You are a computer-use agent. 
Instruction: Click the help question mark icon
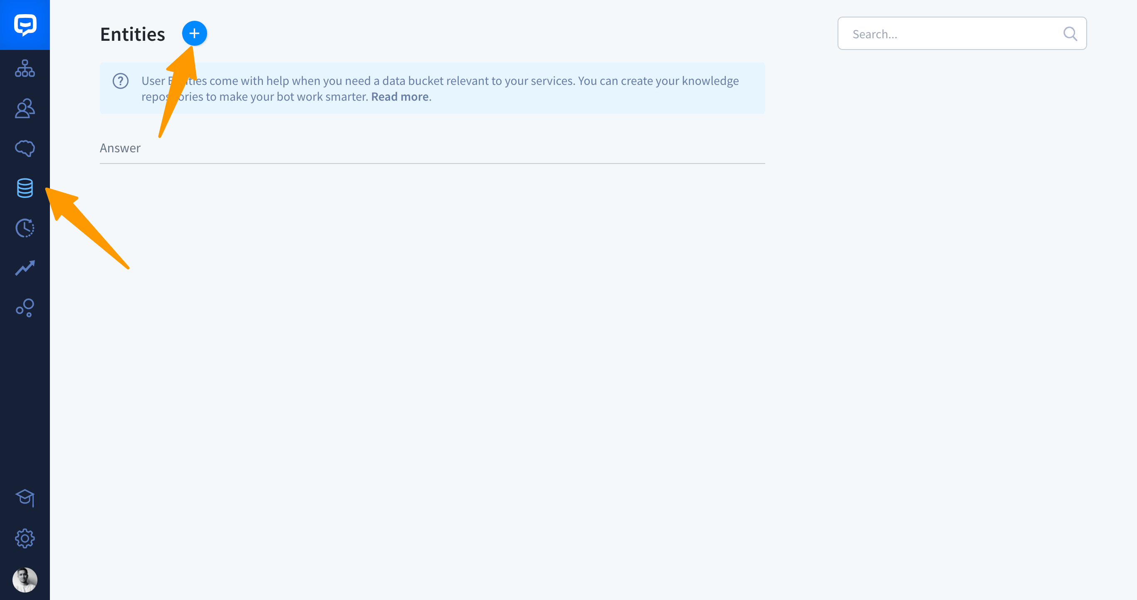pyautogui.click(x=121, y=81)
